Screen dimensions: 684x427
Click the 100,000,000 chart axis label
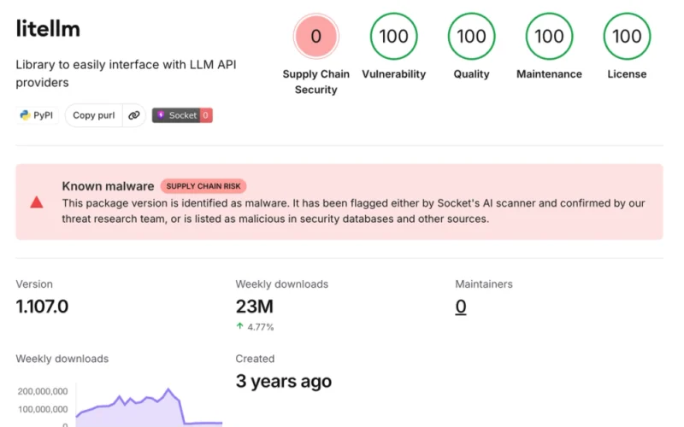tap(43, 409)
